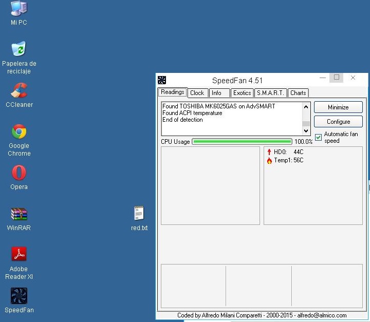
Task: Click log scrollbar up arrow
Action: [306, 107]
